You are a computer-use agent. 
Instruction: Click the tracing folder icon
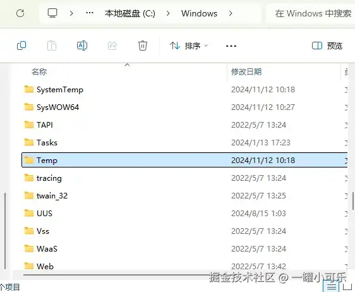[x=29, y=178]
